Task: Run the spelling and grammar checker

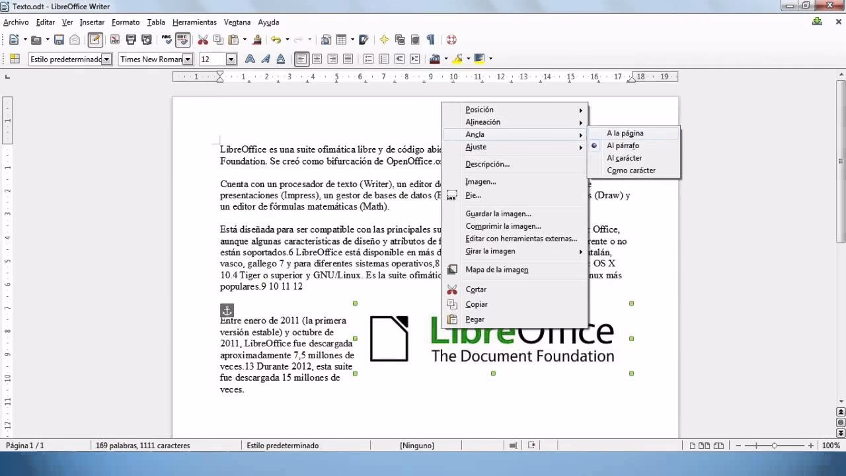Action: [x=167, y=39]
